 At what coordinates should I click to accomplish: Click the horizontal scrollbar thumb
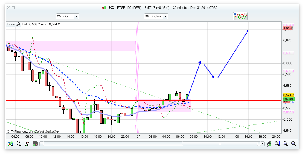pos(220,144)
